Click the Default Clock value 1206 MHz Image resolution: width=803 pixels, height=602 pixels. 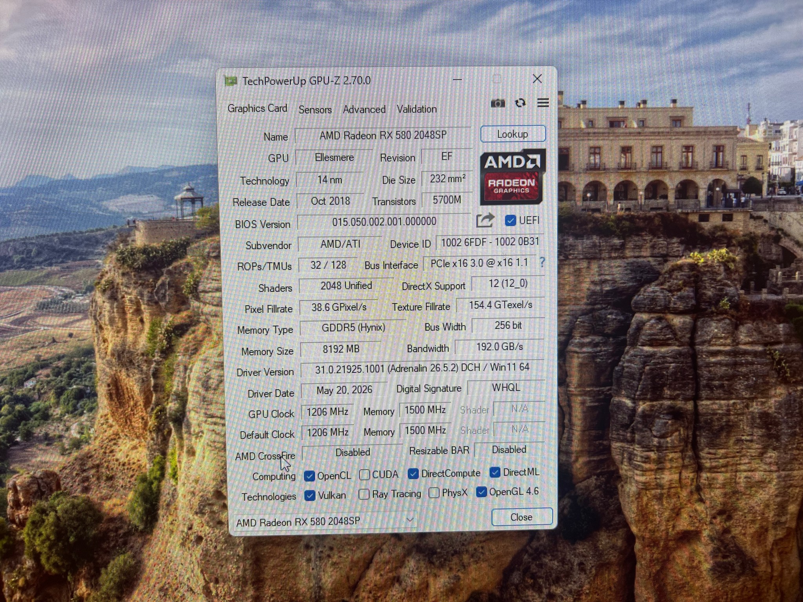pyautogui.click(x=327, y=432)
